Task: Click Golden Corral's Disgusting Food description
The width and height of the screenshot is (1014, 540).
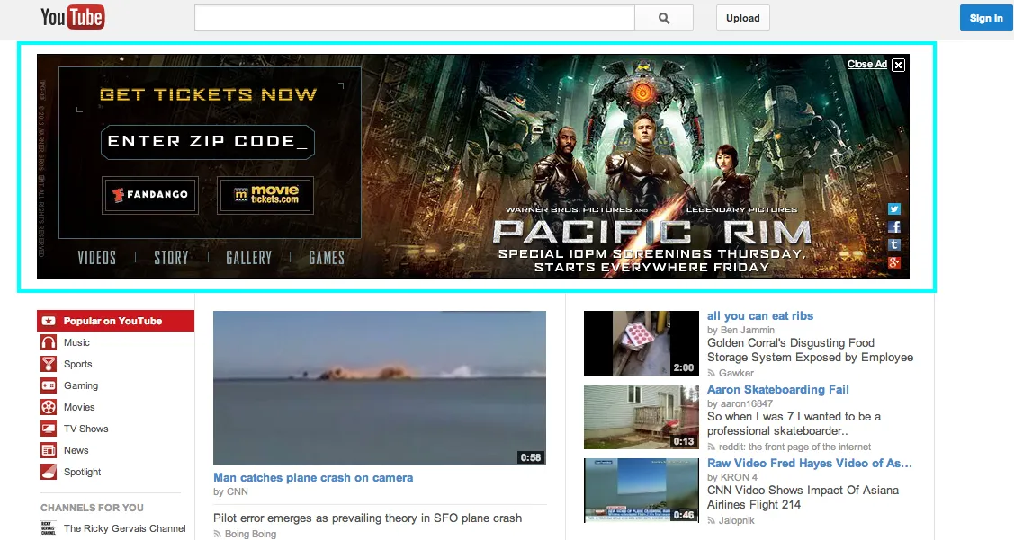Action: click(x=810, y=350)
